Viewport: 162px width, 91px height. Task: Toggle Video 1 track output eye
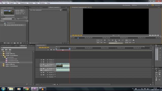point(41,64)
